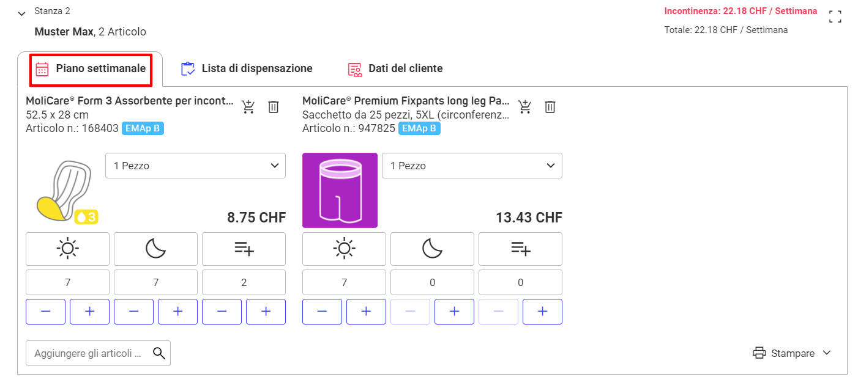858x385 pixels.
Task: Click 8.75 CHF price
Action: [x=256, y=218]
